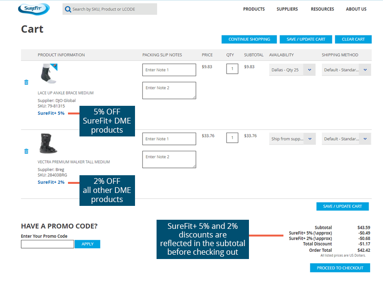Click Note 2 field for Vectra walker

[169, 159]
